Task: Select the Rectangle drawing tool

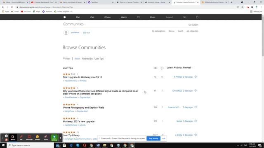Action: 29,138
